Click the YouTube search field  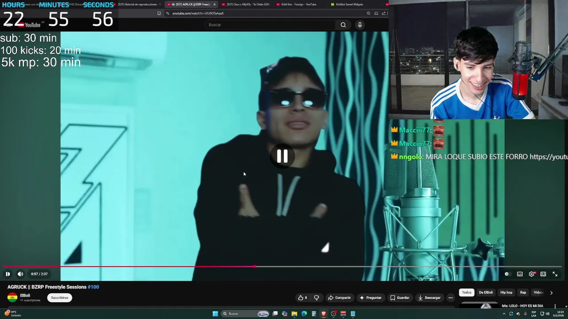coord(271,25)
